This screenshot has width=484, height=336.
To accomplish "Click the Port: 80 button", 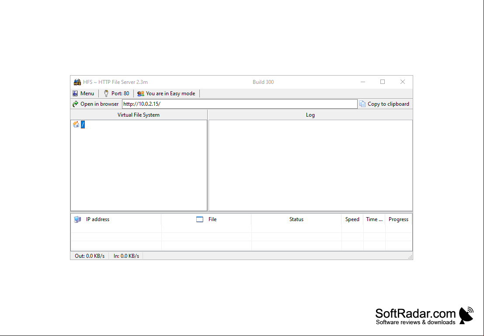I will coord(116,94).
